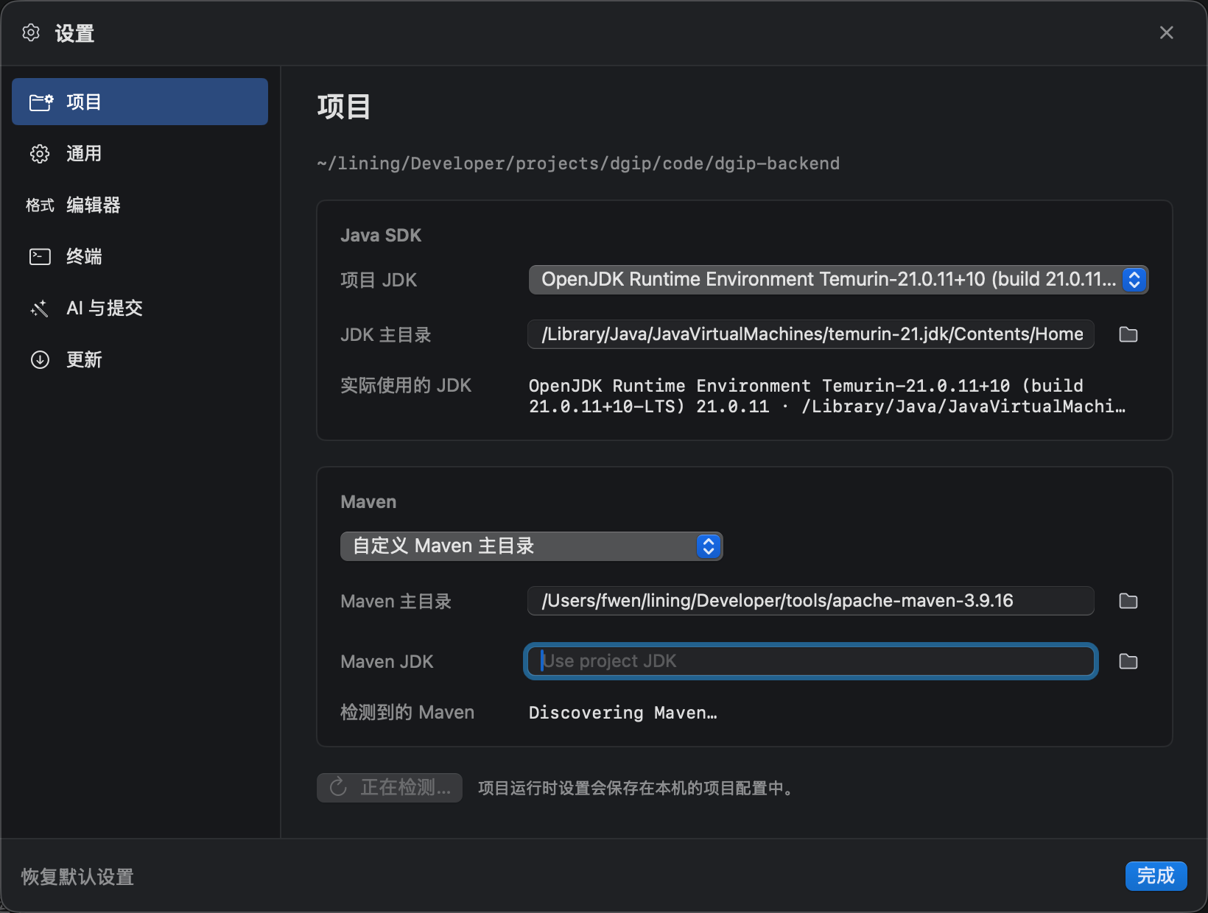Click the JDK 主目录 path field
Viewport: 1208px width, 913px height.
tap(811, 334)
